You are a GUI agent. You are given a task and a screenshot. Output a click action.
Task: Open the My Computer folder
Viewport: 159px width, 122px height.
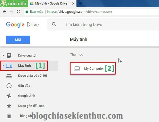coord(93,68)
